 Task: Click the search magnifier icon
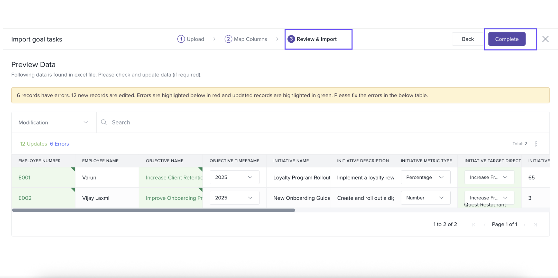[x=104, y=122]
